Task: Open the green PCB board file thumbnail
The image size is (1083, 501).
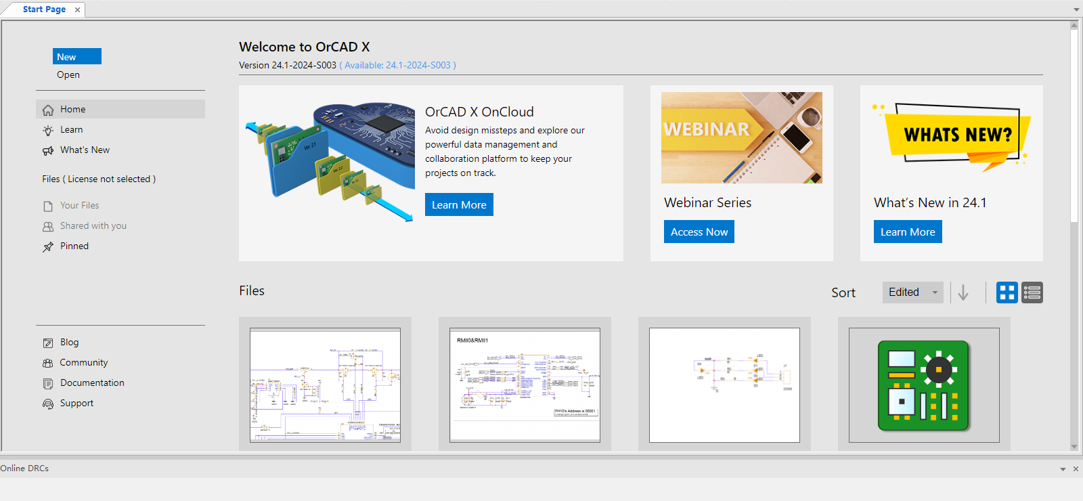Action: click(924, 385)
